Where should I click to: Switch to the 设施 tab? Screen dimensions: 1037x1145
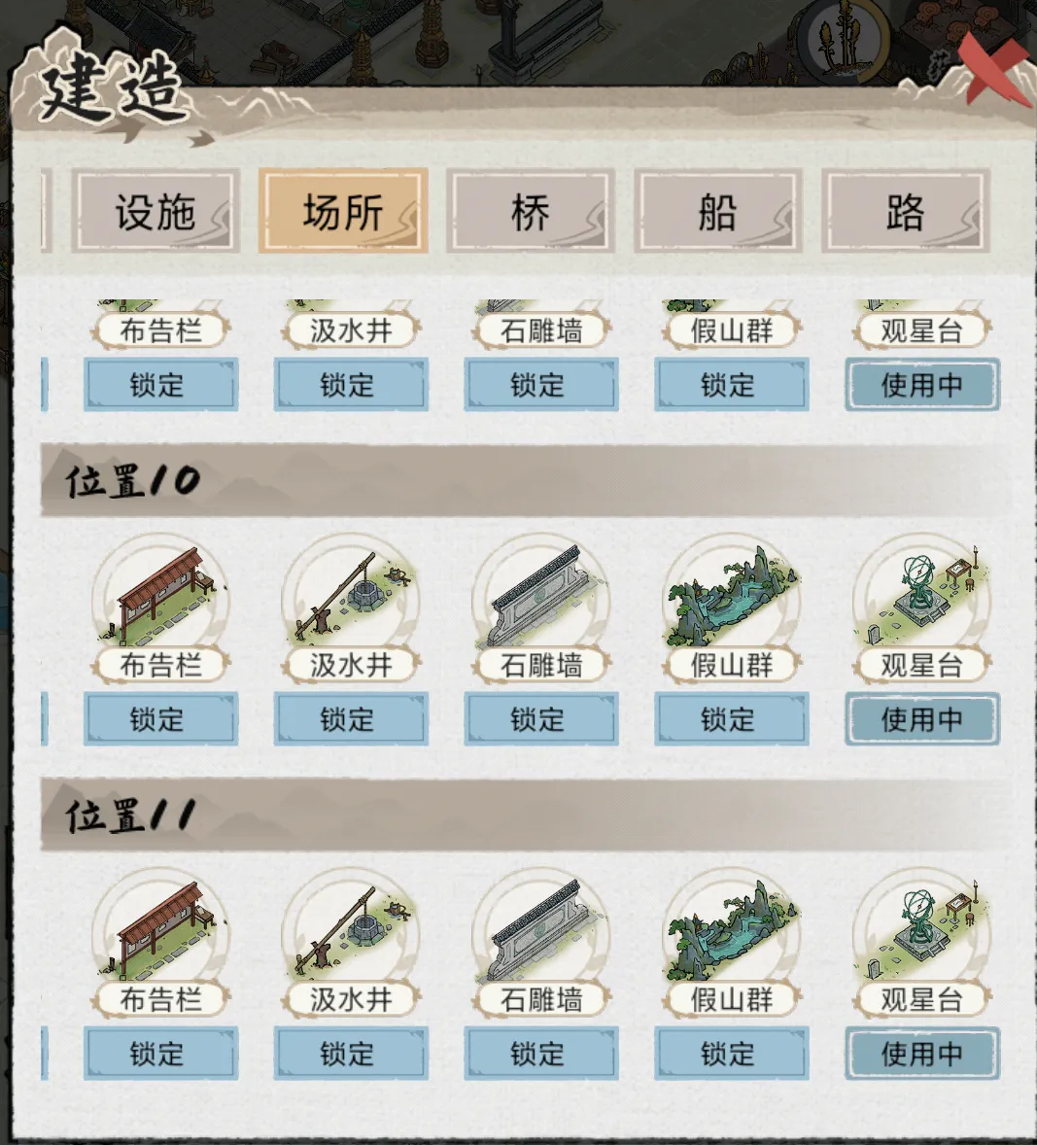(156, 212)
